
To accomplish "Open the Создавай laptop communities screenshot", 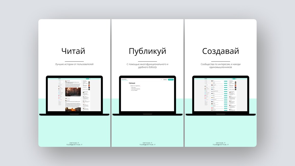I will 221,95.
